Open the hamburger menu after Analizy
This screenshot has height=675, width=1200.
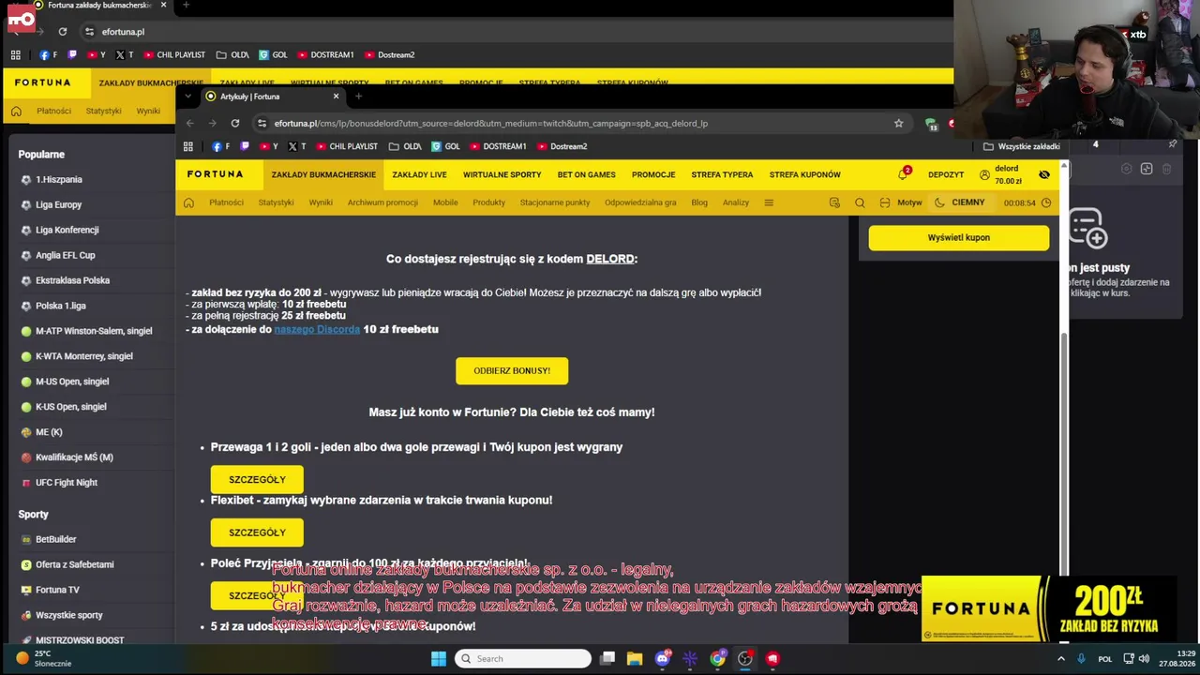click(769, 202)
